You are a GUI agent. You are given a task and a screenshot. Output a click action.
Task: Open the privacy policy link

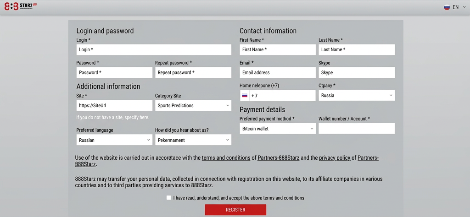pos(335,158)
